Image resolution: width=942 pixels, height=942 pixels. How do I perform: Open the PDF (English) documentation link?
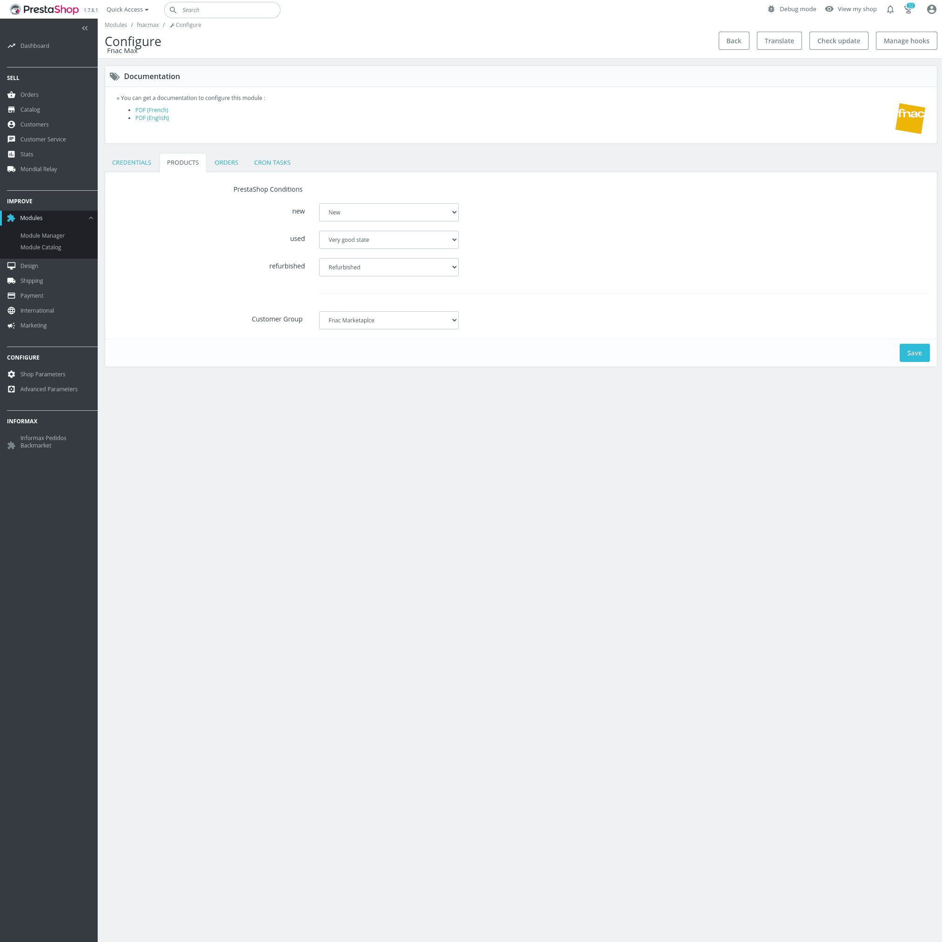point(152,118)
